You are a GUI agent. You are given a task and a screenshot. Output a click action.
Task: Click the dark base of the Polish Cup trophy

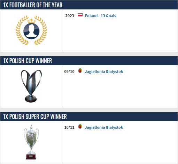click(31, 99)
